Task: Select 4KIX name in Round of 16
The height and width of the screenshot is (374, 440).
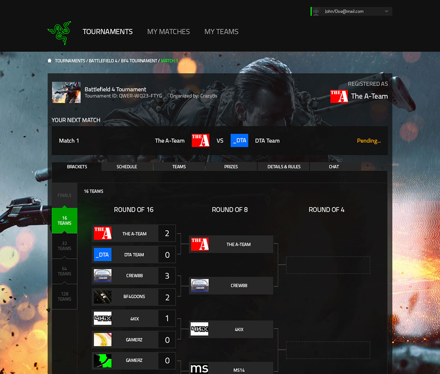Action: point(134,319)
